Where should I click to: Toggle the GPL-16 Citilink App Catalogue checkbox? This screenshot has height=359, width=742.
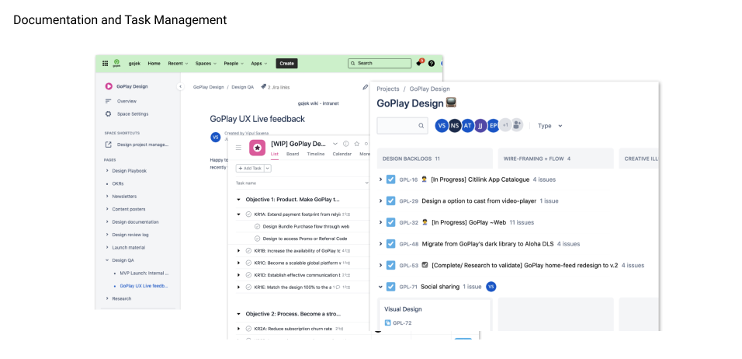390,179
